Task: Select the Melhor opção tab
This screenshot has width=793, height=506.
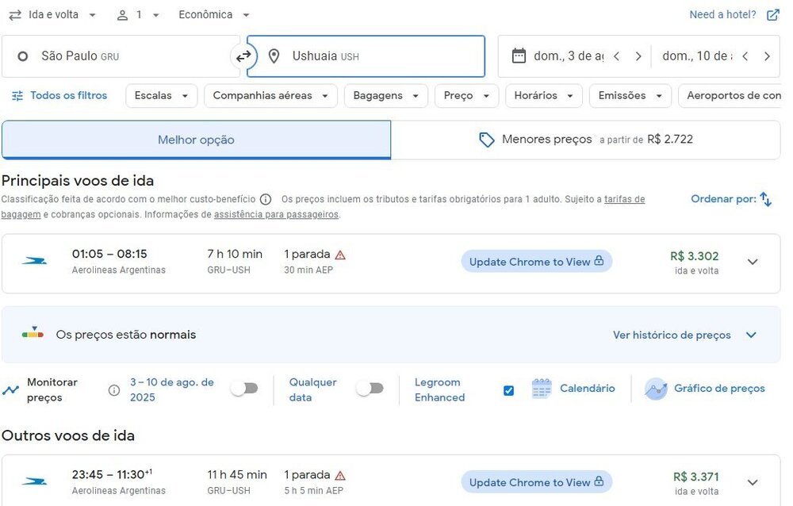Action: (196, 140)
